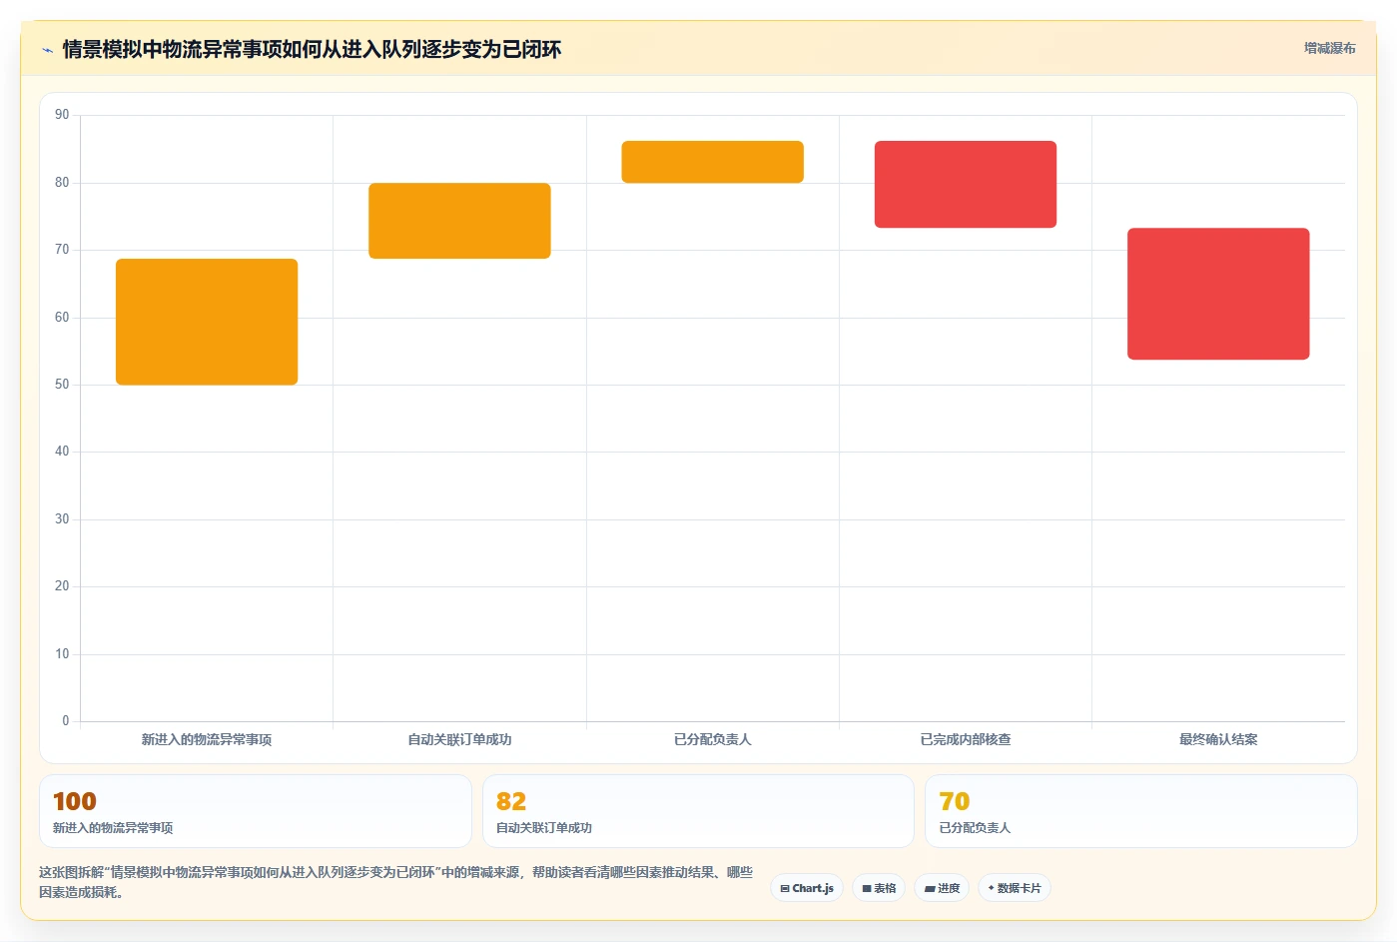Click the x-axis label 最终确认结案

coord(1218,739)
